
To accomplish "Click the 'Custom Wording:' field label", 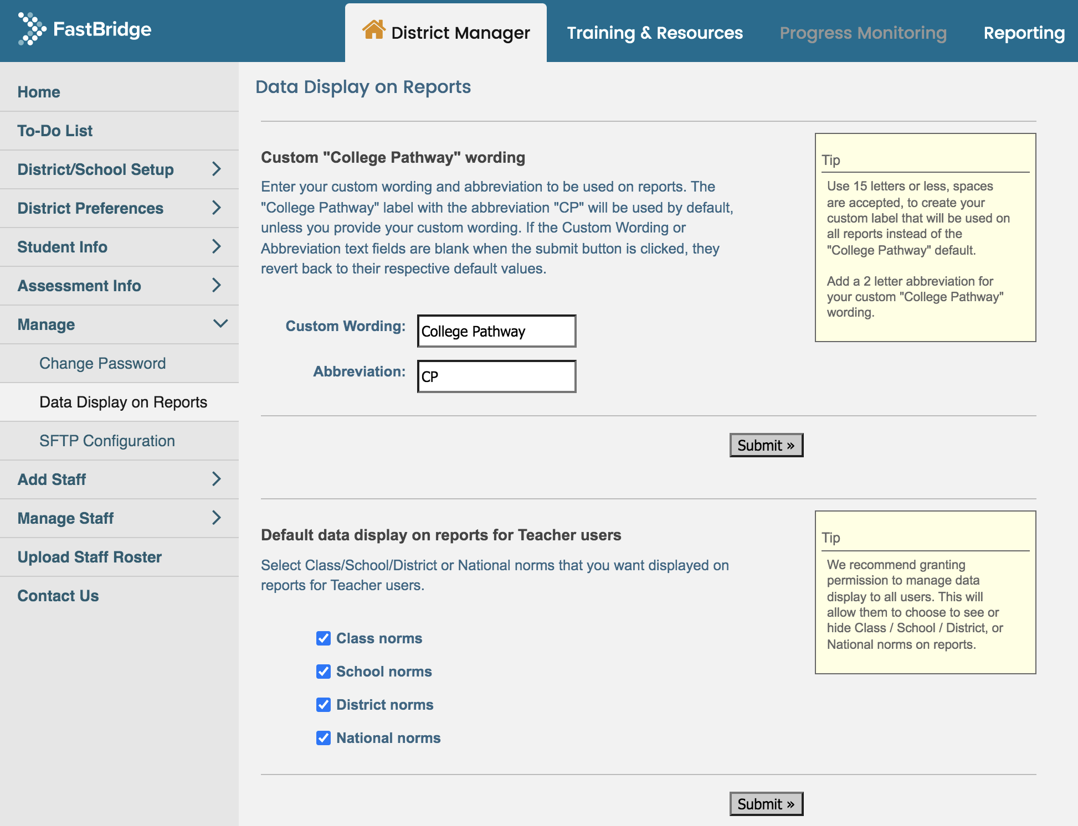I will (x=346, y=326).
